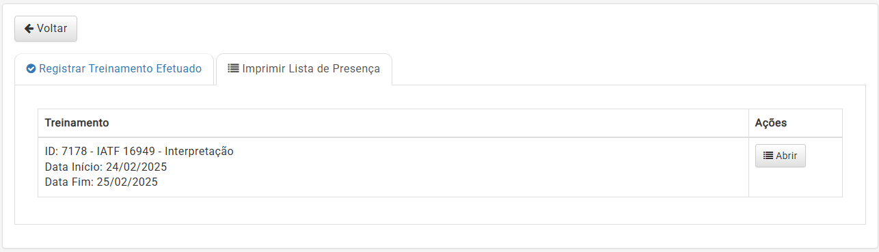
Task: Click the Registrar Treinamento Efetuado link text
Action: click(120, 69)
